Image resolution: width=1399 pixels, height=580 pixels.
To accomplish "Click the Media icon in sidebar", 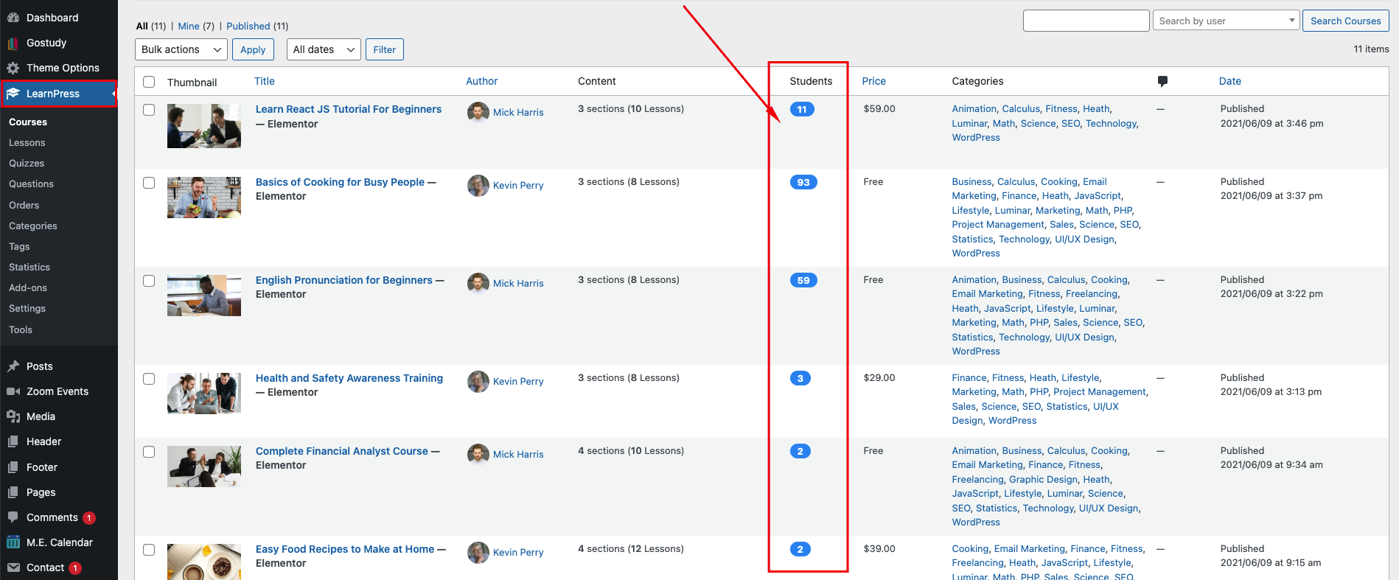I will [x=13, y=416].
